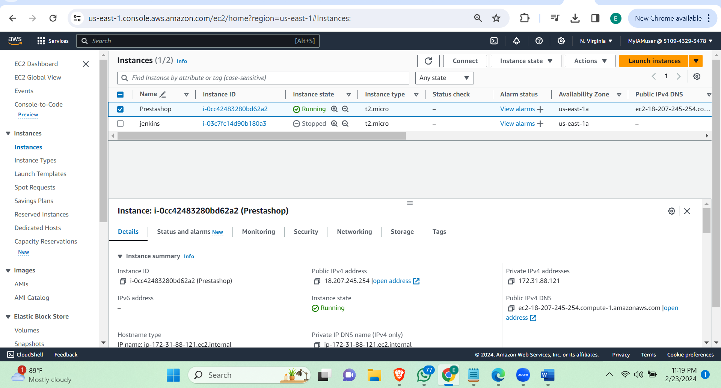721x388 pixels.
Task: Open AWS console settings gear
Action: coord(561,41)
